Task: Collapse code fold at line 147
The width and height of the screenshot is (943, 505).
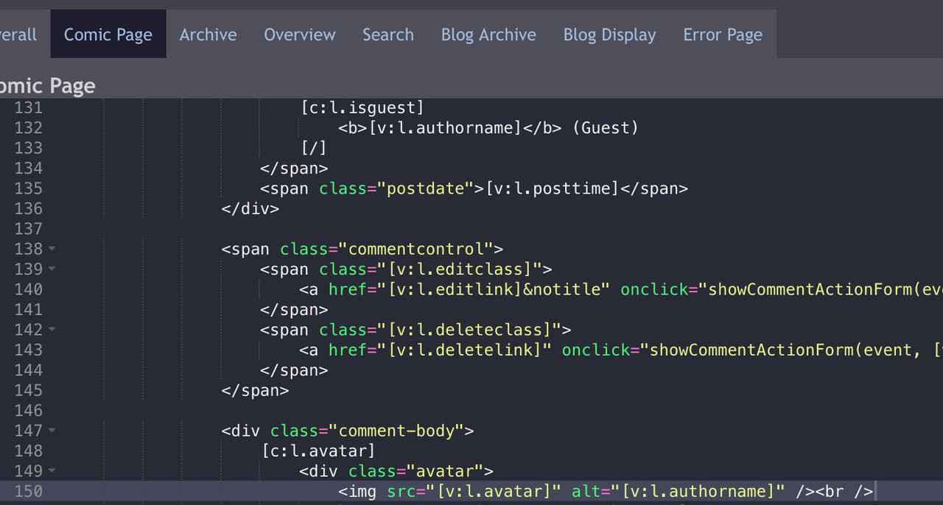Action: click(x=52, y=431)
